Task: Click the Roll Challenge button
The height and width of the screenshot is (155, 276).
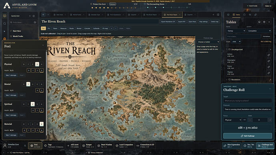Action: (248, 136)
